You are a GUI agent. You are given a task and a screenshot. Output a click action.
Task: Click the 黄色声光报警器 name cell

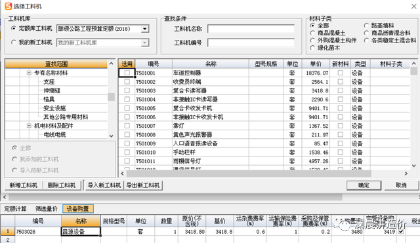211,134
